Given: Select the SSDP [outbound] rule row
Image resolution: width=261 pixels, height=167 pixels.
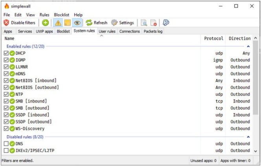Looking at the screenshot, I should click(127, 122).
